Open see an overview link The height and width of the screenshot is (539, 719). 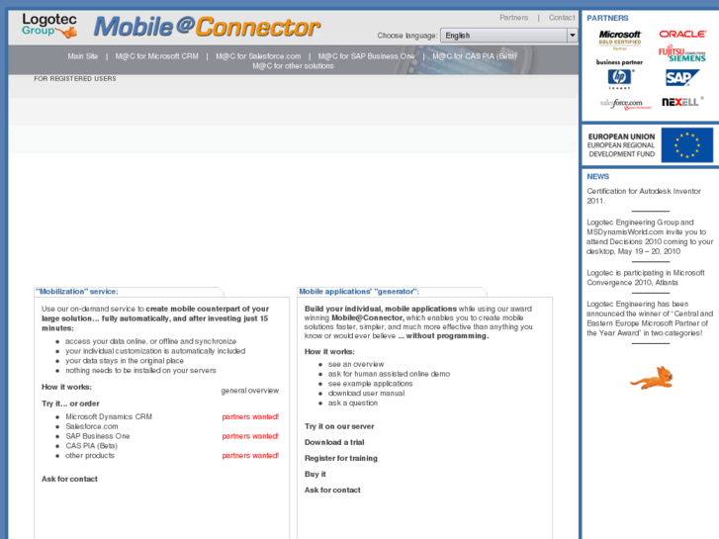click(356, 364)
